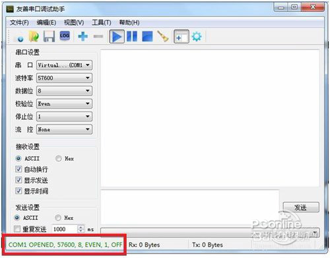Click the 串口设置 group label
The height and width of the screenshot is (258, 330).
28,52
